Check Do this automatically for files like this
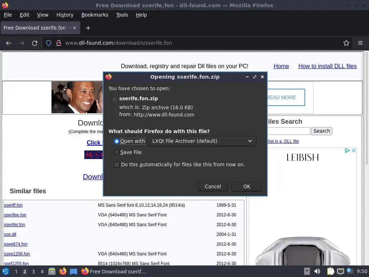 117,164
